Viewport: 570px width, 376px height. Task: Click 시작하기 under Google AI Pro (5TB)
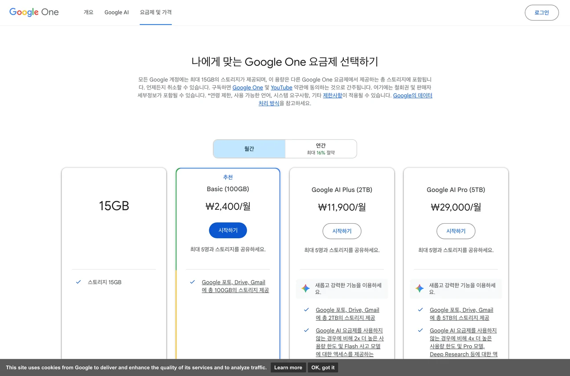456,231
